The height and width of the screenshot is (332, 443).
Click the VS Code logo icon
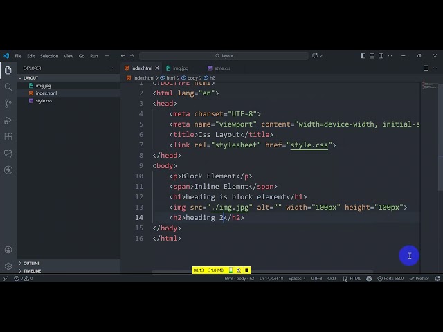[6, 56]
